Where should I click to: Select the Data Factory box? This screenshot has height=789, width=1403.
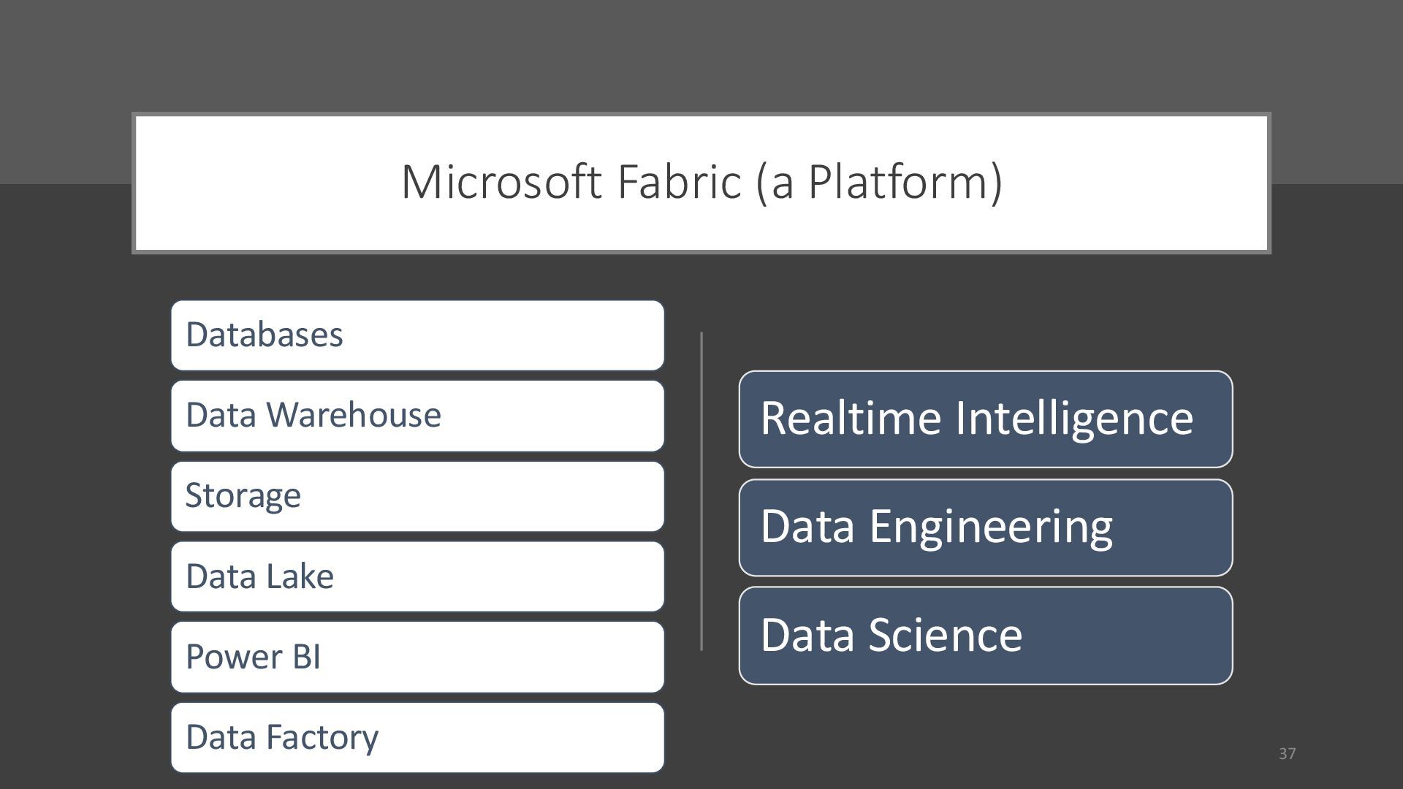click(x=417, y=737)
